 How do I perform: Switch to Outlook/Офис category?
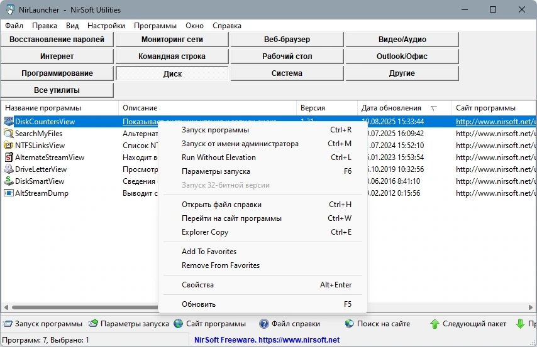click(x=402, y=56)
